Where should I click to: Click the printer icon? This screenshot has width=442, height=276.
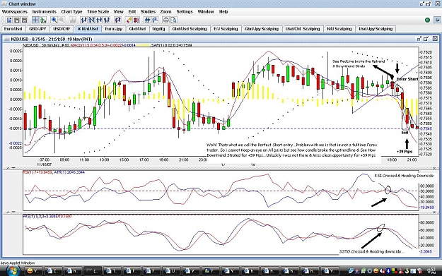click(166, 20)
